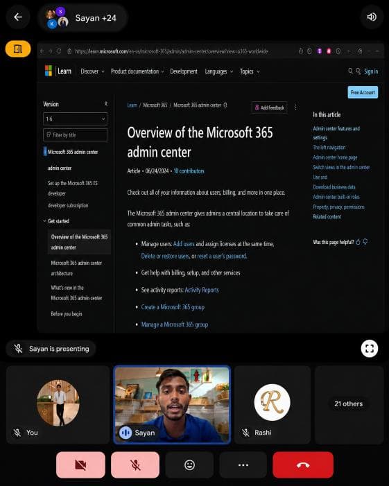Open the Activity Reports link
The image size is (389, 486).
(202, 290)
